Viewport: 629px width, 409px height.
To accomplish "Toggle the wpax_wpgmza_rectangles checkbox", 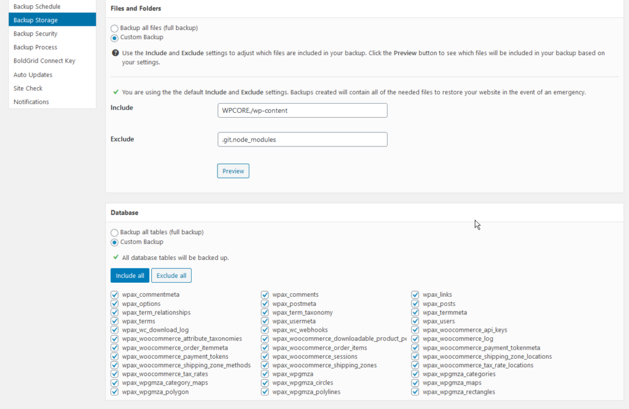I will pyautogui.click(x=415, y=392).
